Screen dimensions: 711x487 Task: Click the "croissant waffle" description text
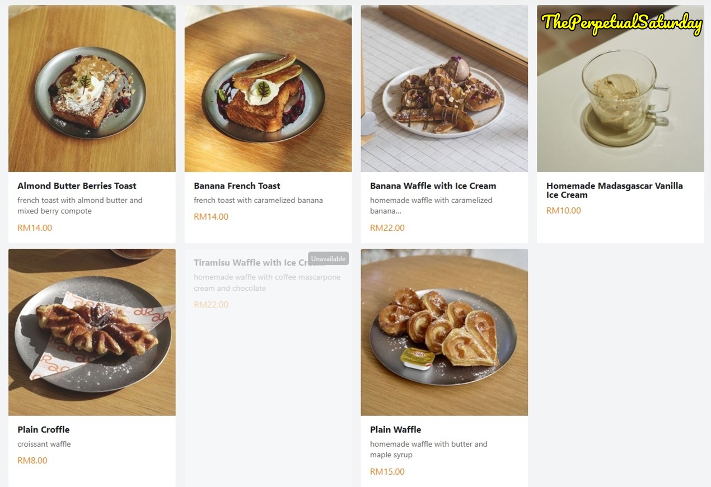click(44, 444)
